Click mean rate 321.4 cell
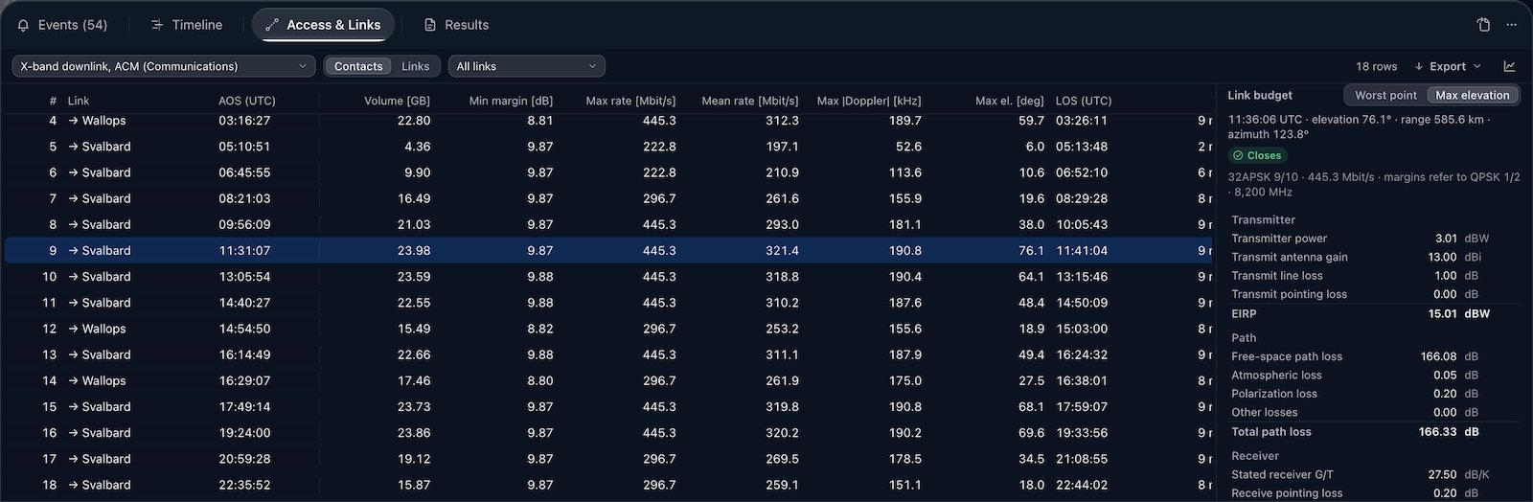 click(x=782, y=250)
